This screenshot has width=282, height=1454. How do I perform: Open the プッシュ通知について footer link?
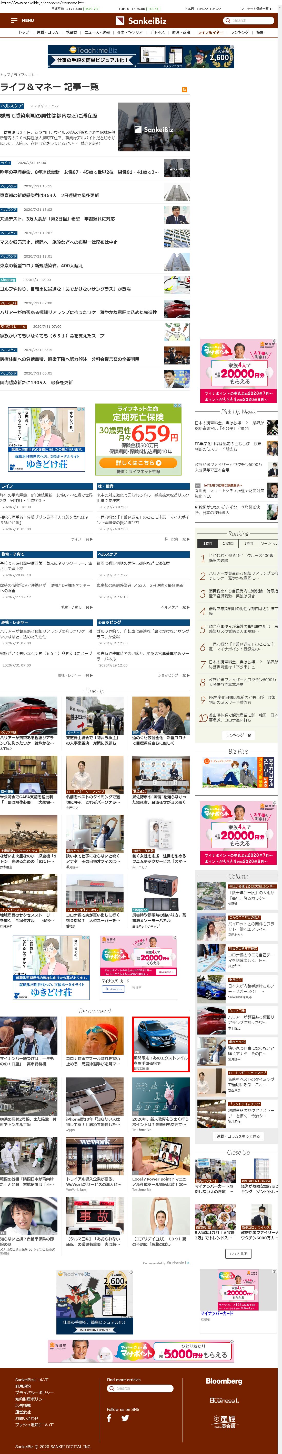34,1425
